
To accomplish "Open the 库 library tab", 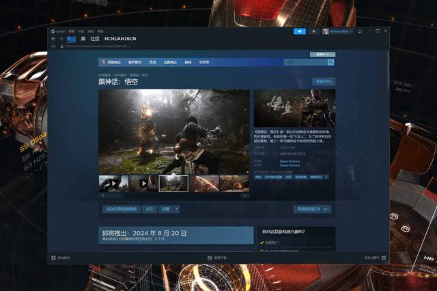I will [x=83, y=39].
